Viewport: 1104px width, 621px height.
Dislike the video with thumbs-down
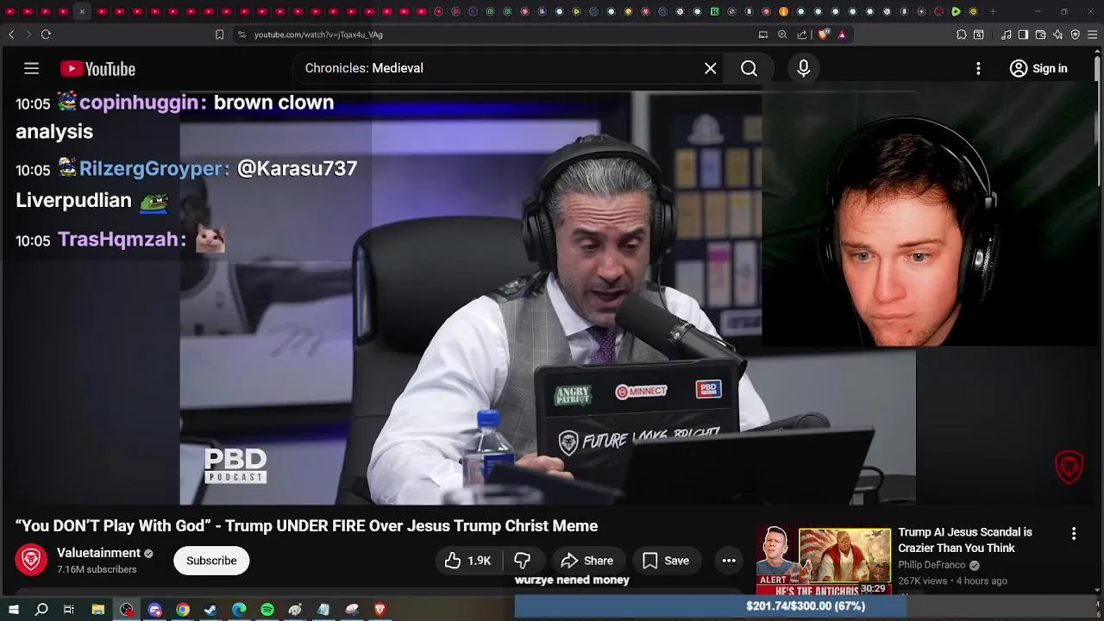pyautogui.click(x=523, y=561)
